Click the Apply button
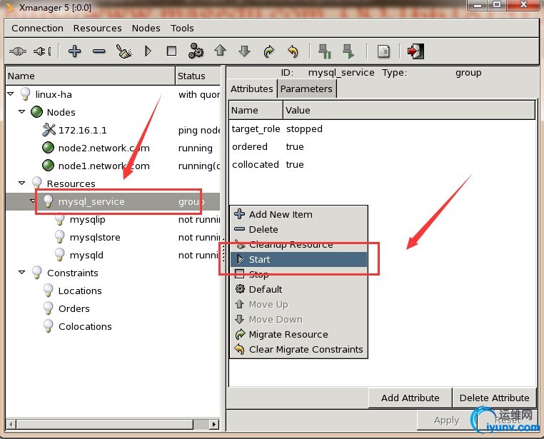 click(446, 420)
